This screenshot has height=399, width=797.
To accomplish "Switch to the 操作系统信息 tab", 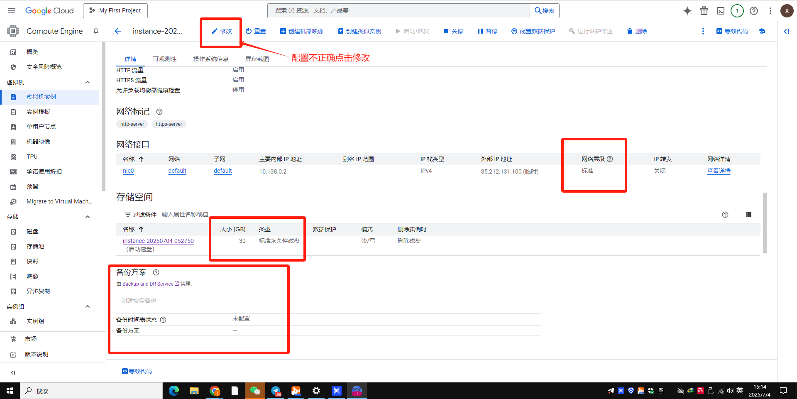I will pyautogui.click(x=211, y=59).
